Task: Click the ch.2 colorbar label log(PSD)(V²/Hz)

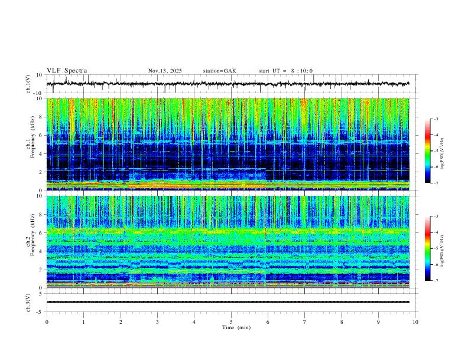Action: (443, 251)
